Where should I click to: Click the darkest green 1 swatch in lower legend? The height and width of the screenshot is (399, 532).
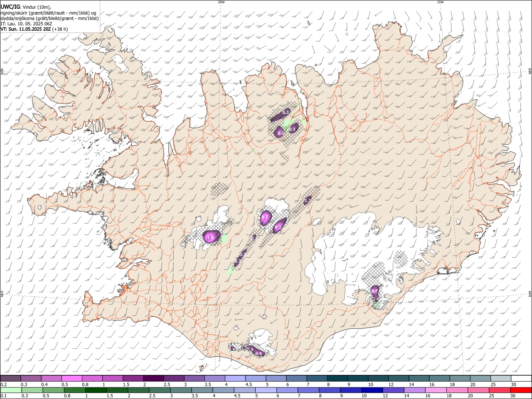tap(96, 390)
